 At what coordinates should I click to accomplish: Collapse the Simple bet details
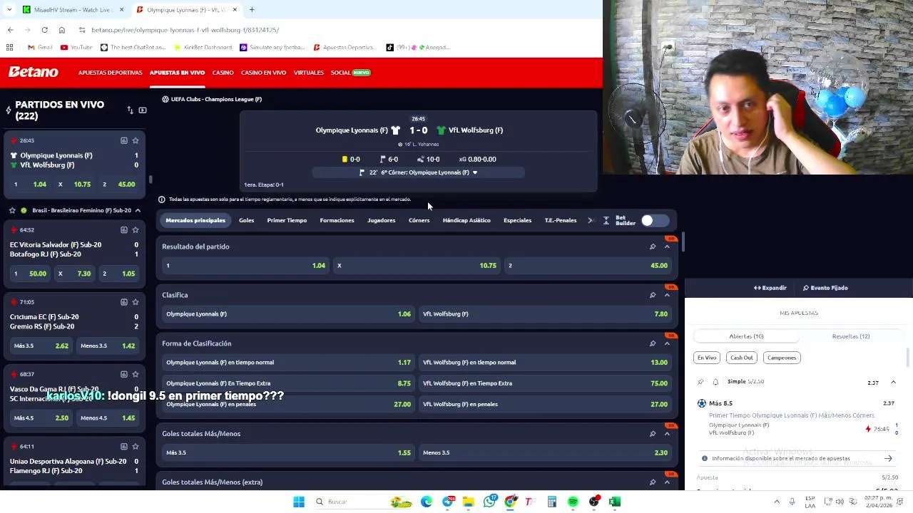click(893, 383)
